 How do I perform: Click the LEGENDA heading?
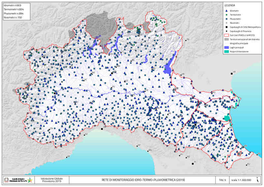[230, 5]
